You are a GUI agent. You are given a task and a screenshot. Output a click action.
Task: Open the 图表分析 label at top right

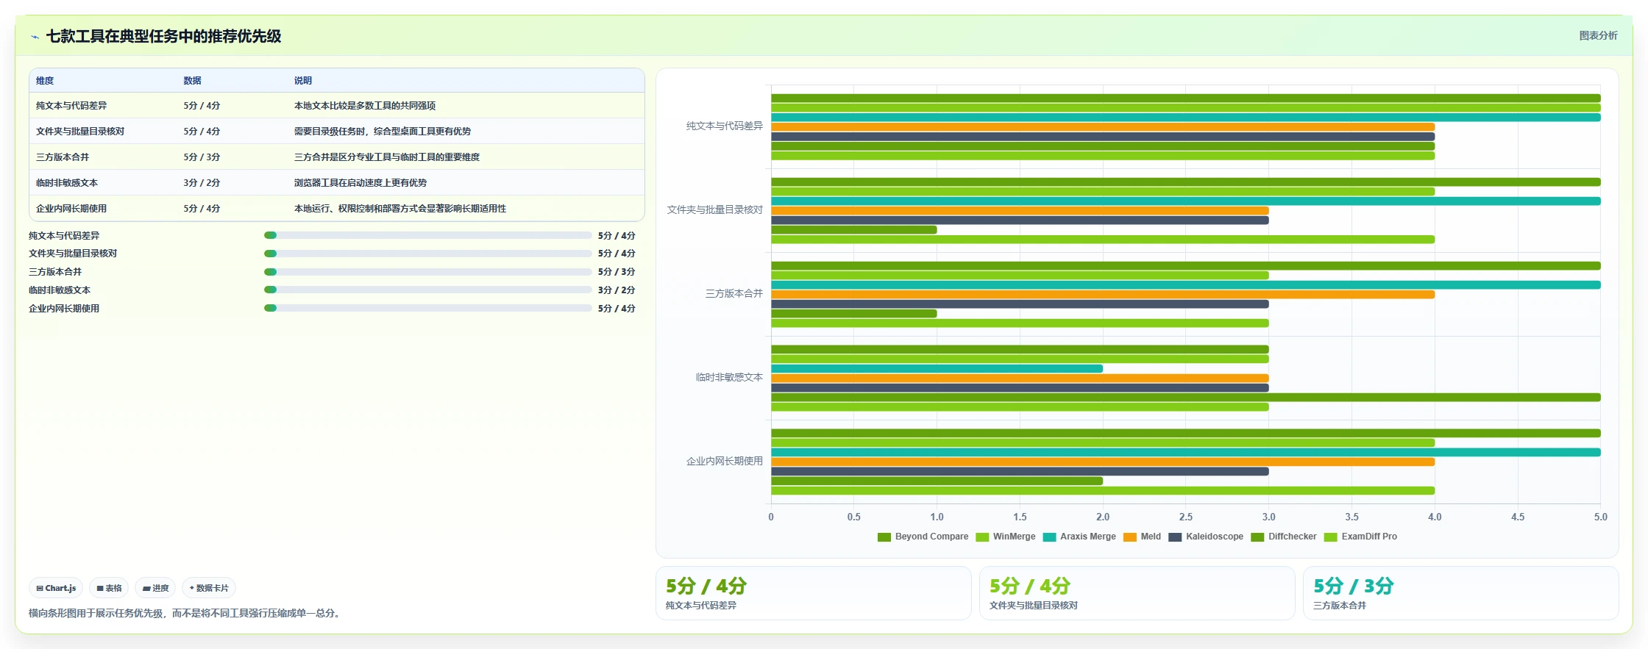click(x=1598, y=35)
